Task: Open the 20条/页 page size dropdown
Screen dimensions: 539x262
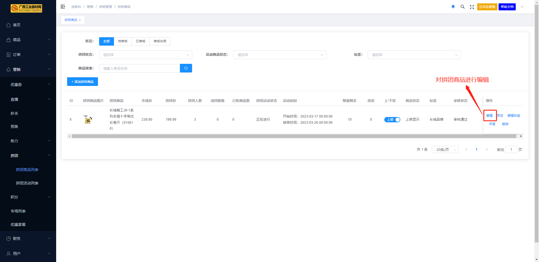Action: (x=445, y=149)
